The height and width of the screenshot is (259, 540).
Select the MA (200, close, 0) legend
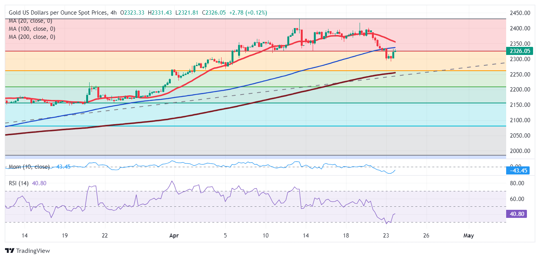coord(32,37)
